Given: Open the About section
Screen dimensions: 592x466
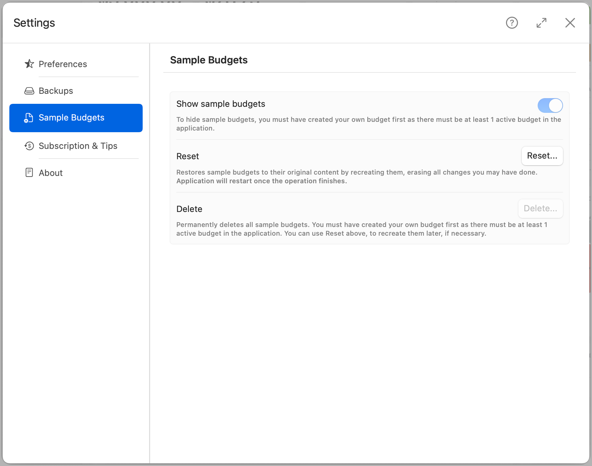Looking at the screenshot, I should click(76, 173).
